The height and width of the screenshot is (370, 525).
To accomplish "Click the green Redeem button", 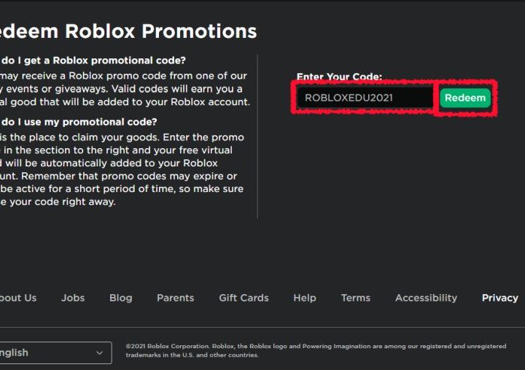I will 464,98.
